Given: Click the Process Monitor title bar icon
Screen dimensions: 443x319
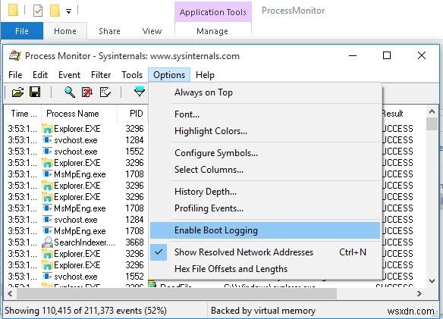Looking at the screenshot, I should pyautogui.click(x=14, y=55).
